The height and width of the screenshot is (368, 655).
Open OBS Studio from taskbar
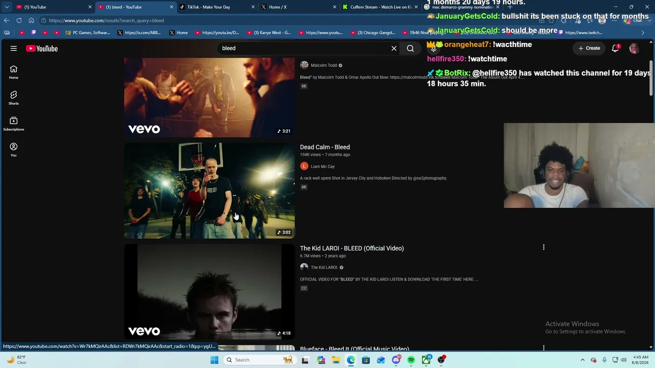(441, 360)
